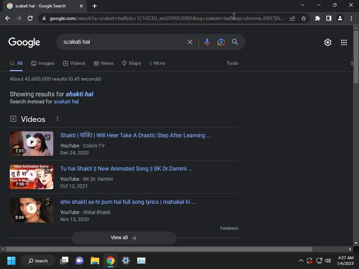Open Chrome's three-dot menu
Screen dimensions: 359x269
(x=351, y=18)
